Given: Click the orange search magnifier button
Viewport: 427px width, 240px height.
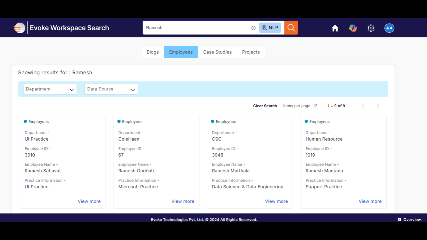Looking at the screenshot, I should (291, 28).
